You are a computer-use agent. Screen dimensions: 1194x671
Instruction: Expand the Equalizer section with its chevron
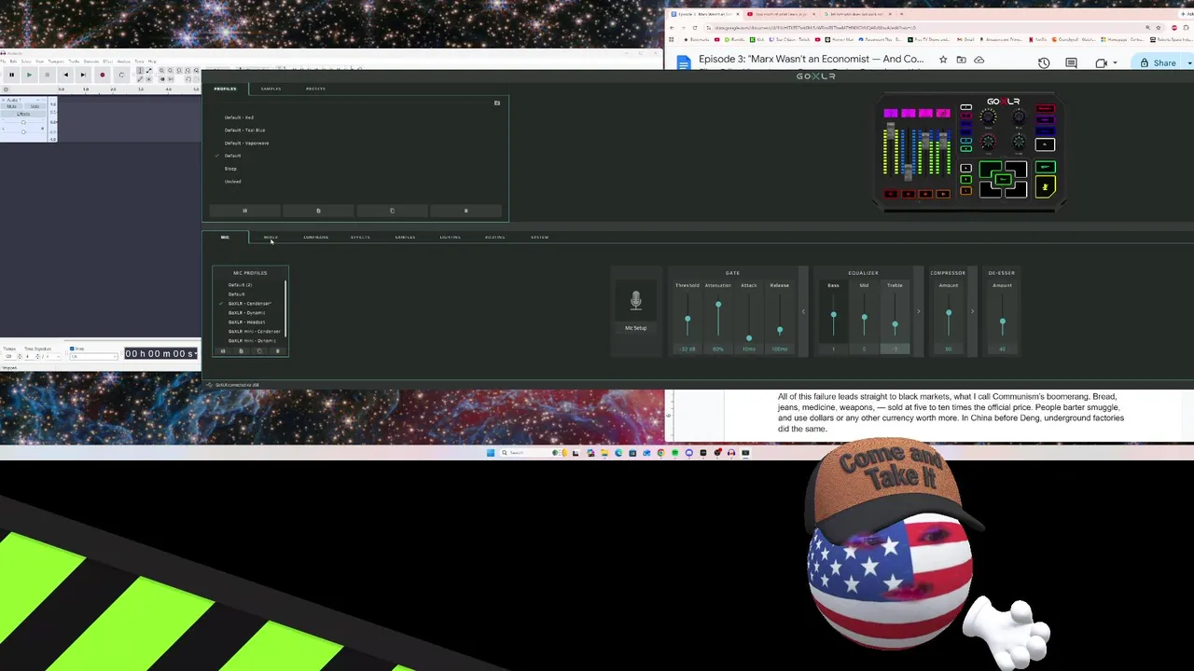tap(918, 311)
